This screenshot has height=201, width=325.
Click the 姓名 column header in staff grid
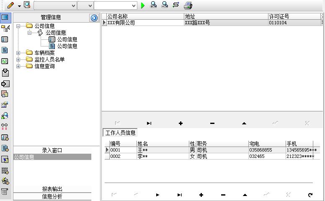[162, 144]
